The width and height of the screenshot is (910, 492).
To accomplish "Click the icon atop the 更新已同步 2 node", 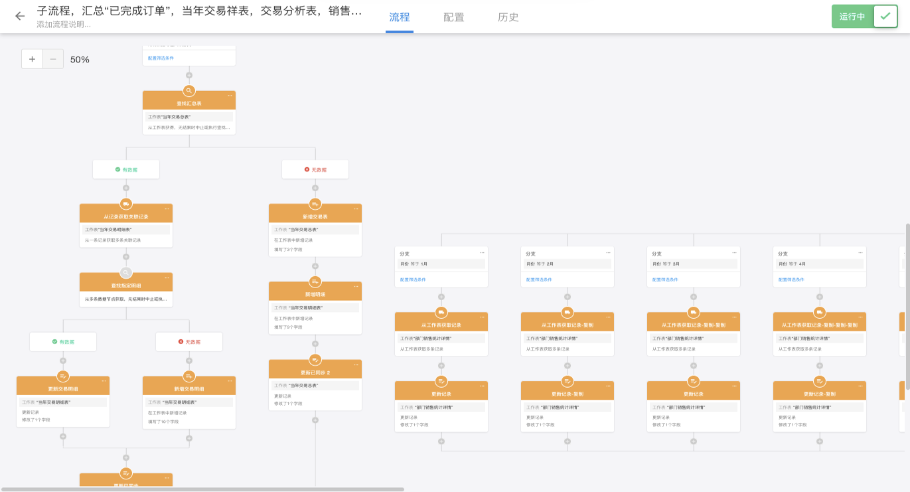I will click(x=315, y=360).
